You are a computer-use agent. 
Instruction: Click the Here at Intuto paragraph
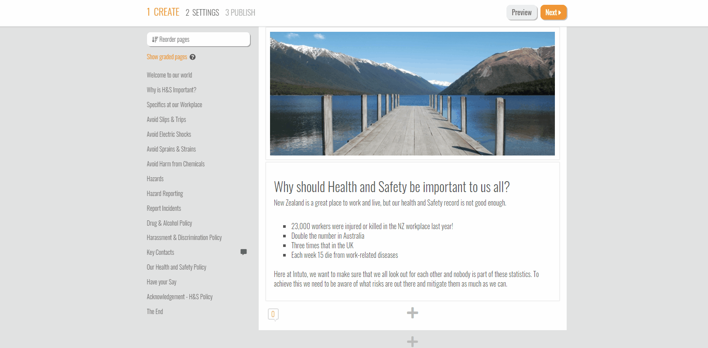(407, 279)
